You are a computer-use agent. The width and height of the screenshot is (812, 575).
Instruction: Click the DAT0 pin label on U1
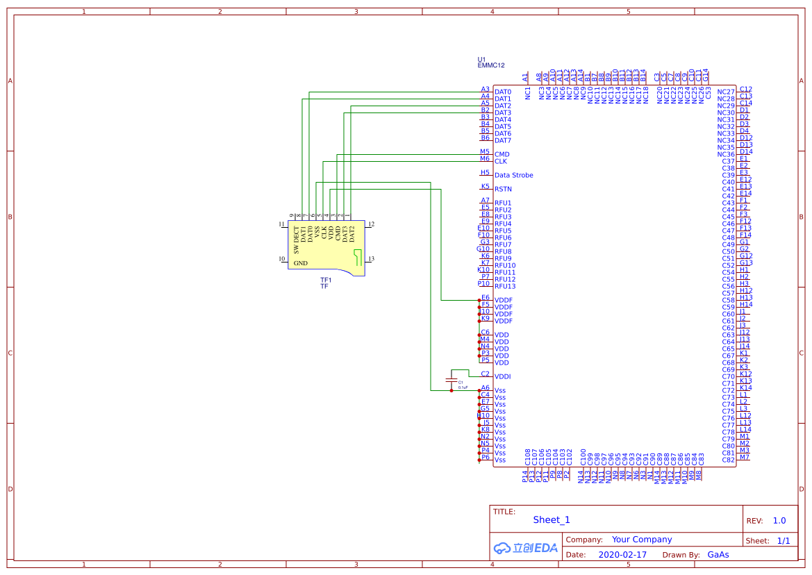[x=502, y=92]
